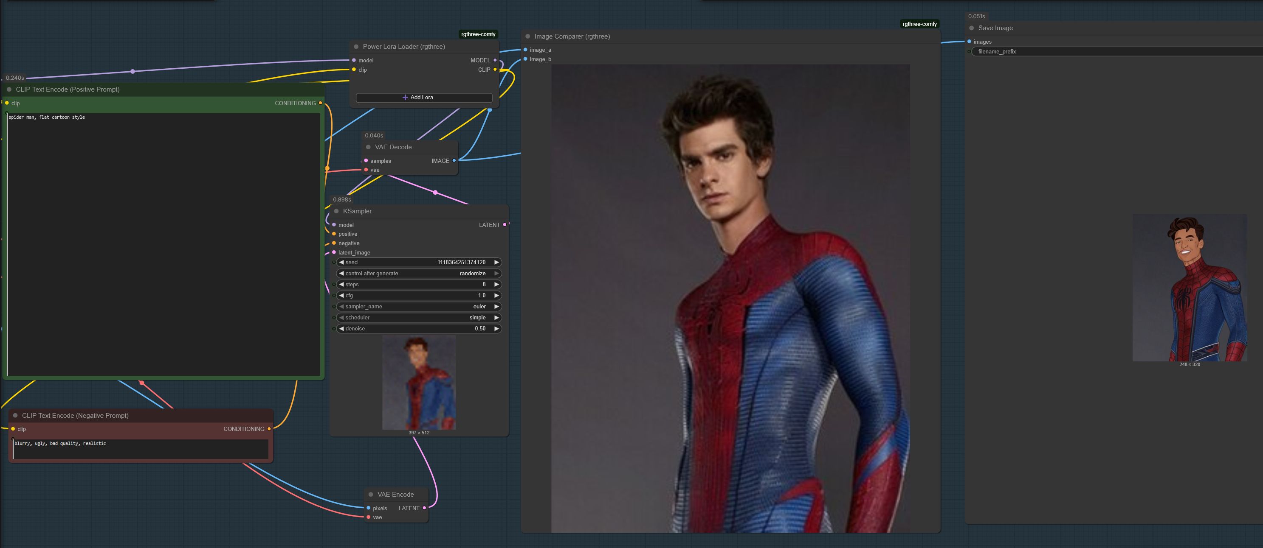Open the scheduler dropdown showing simple
Screen dimensions: 1263x548
click(x=419, y=318)
